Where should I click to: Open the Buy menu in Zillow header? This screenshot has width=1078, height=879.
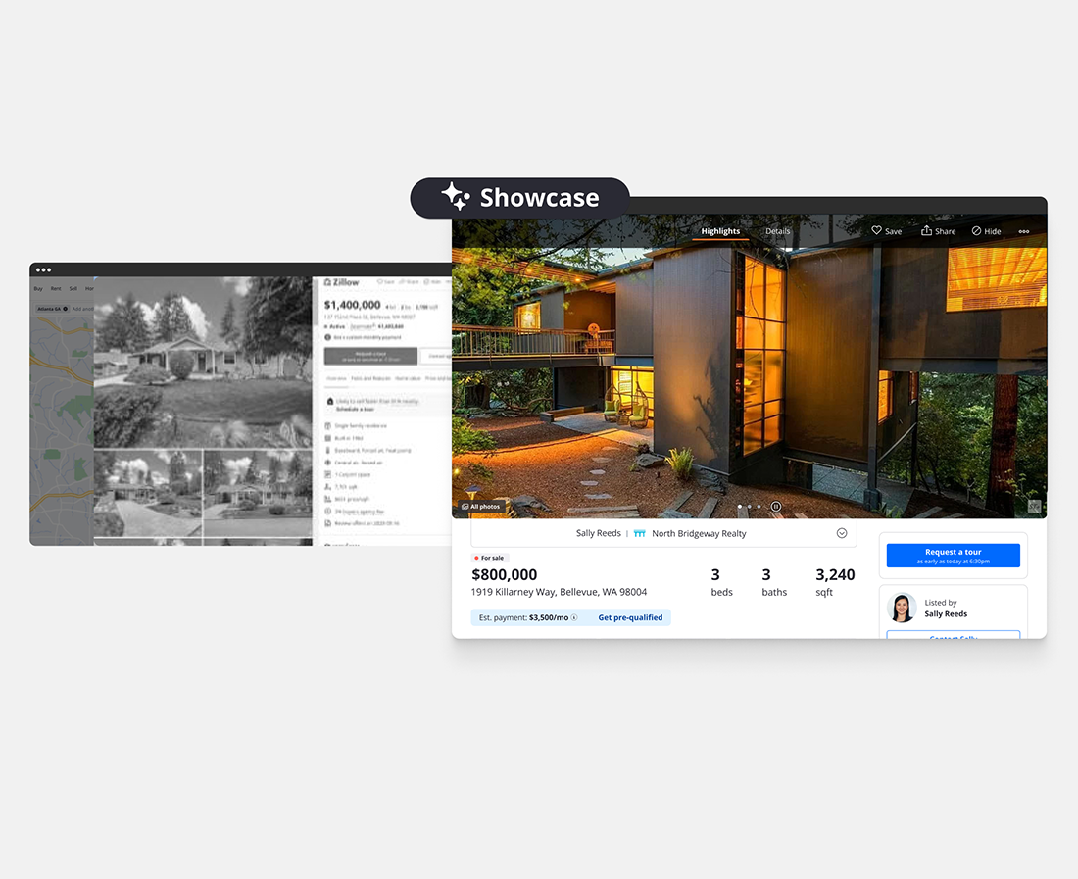pyautogui.click(x=38, y=288)
